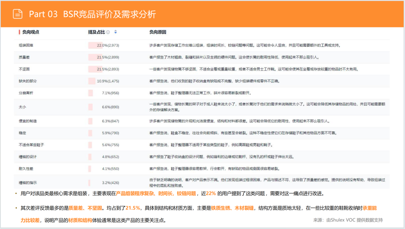
Task: Click the 5.9%(790) value
Action: (111, 133)
